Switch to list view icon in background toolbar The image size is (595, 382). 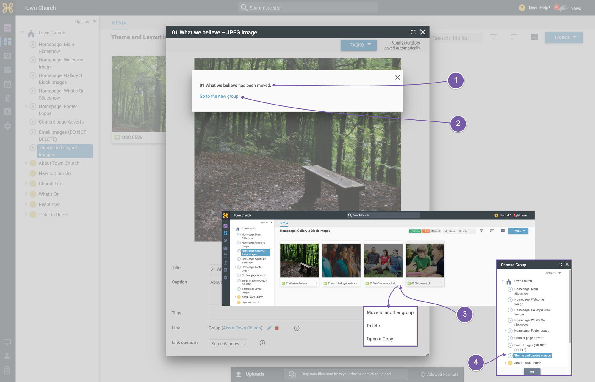pyautogui.click(x=534, y=37)
